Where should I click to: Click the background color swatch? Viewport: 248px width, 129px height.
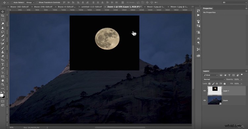tap(4, 97)
